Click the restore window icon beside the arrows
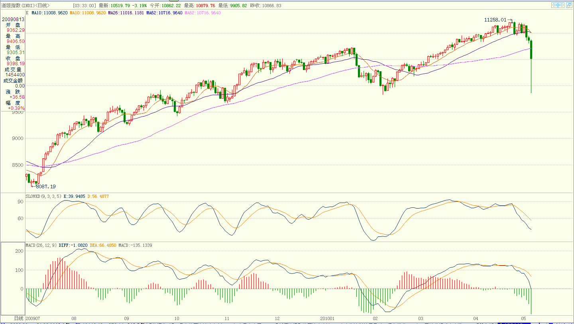 (x=569, y=5)
